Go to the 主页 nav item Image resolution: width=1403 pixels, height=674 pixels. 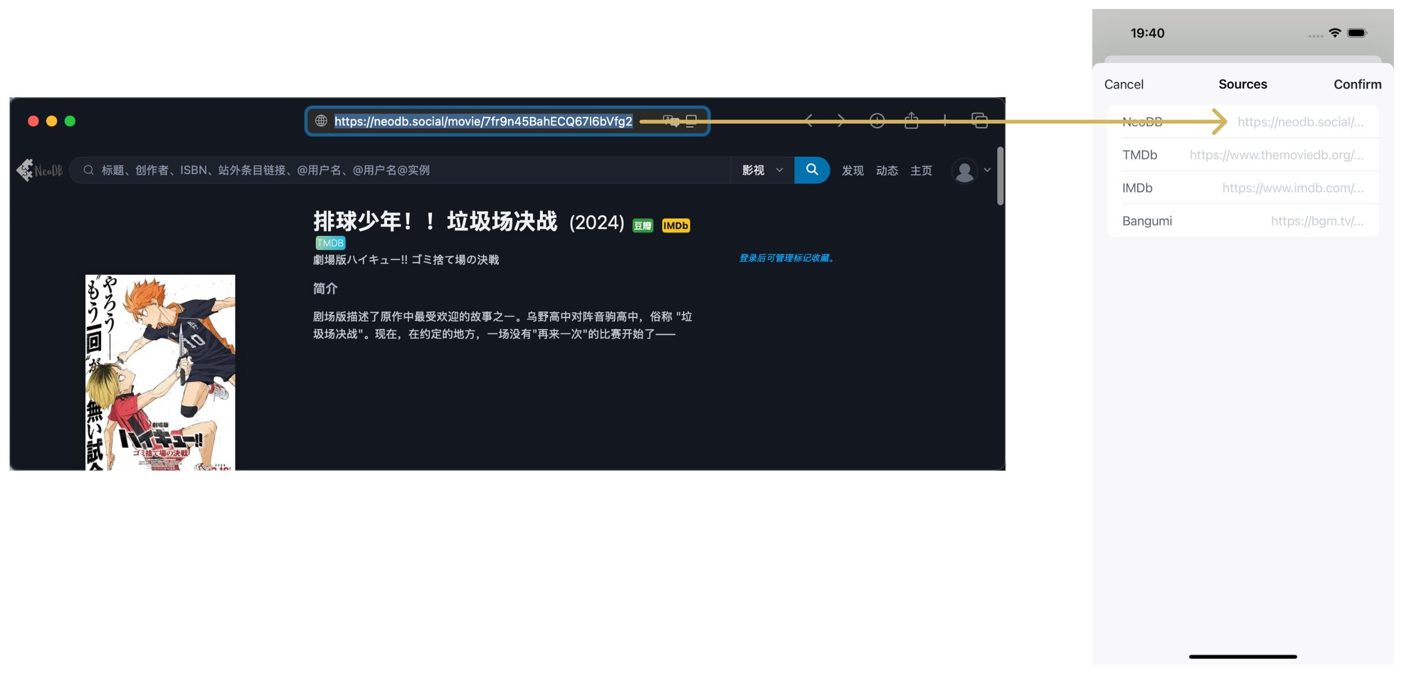click(x=921, y=171)
